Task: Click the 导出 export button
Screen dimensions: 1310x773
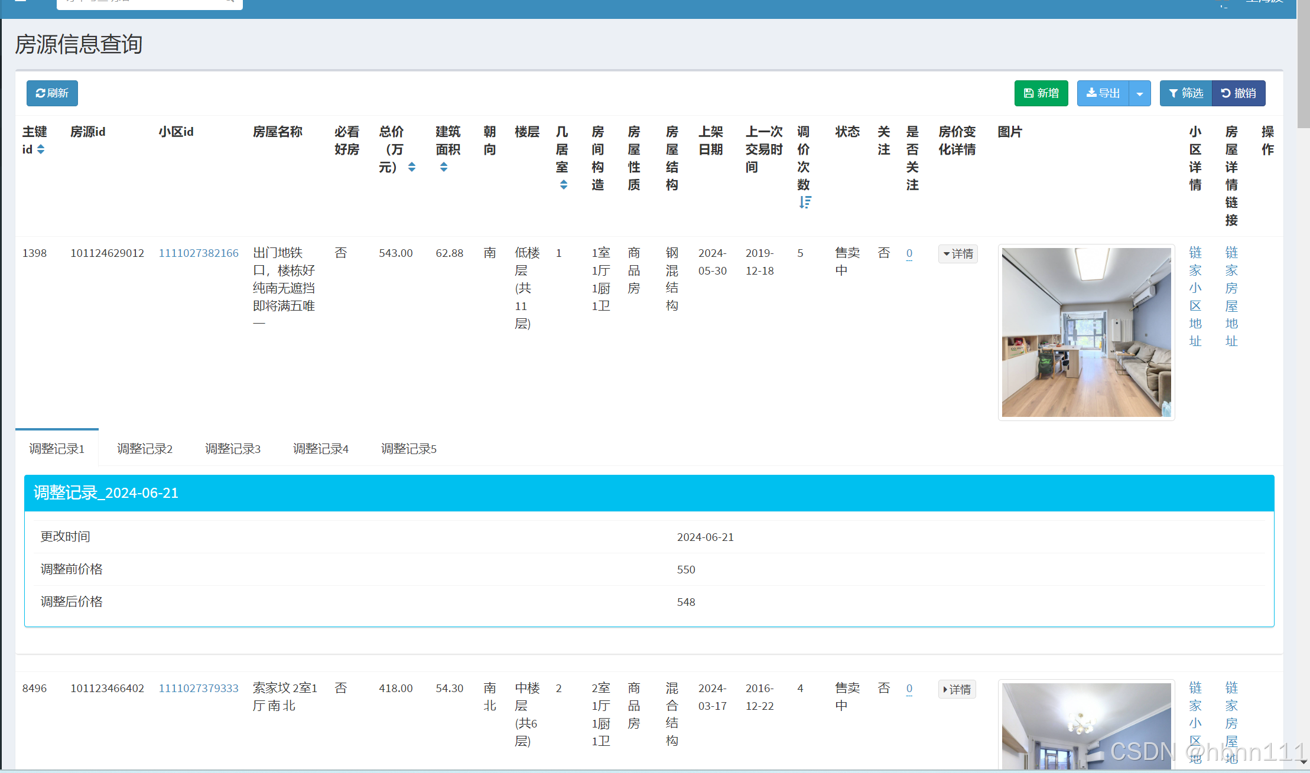Action: [x=1103, y=93]
